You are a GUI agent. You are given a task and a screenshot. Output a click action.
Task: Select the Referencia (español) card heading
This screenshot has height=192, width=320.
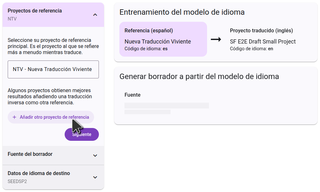coord(149,31)
